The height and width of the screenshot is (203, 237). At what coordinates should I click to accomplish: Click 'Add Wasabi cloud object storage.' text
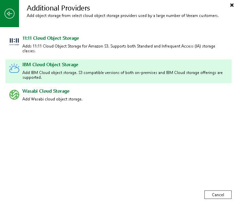pos(52,99)
